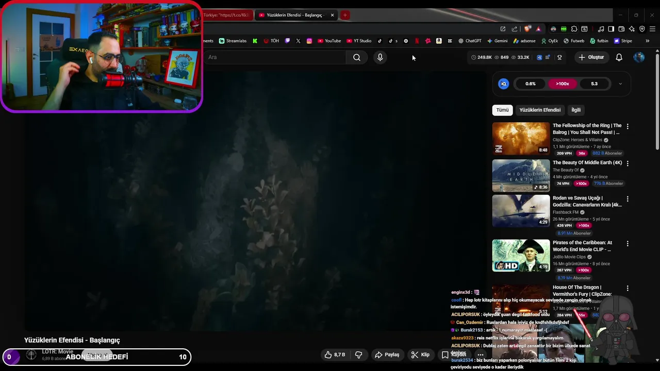Viewport: 660px width, 371px height.
Task: Close the Yüzüklerin Efendisi browser tab
Action: tap(332, 15)
